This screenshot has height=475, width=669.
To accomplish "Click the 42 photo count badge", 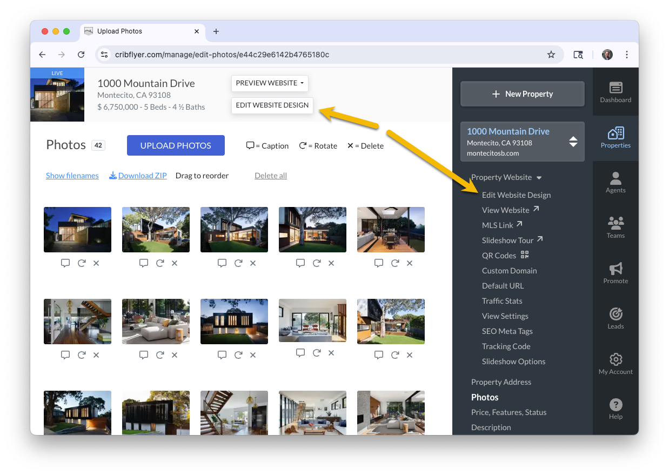I will coord(98,145).
